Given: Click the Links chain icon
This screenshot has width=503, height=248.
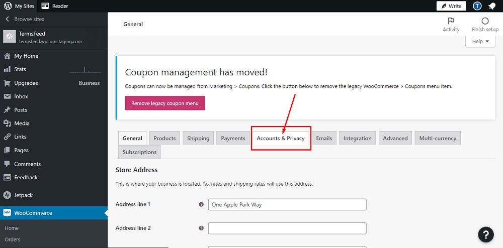Looking at the screenshot, I should (x=7, y=137).
